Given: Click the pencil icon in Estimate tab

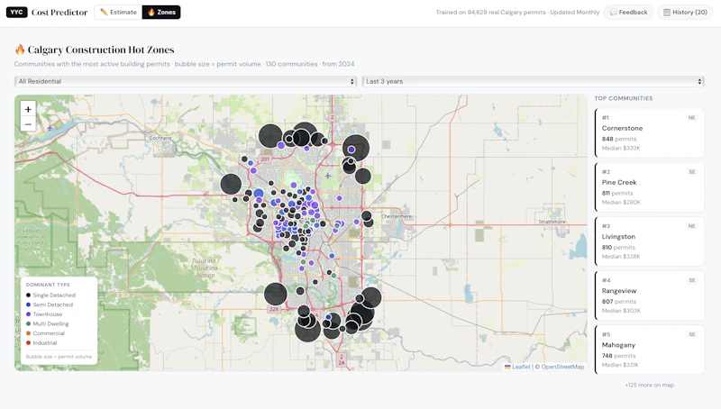Looking at the screenshot, I should tap(104, 12).
